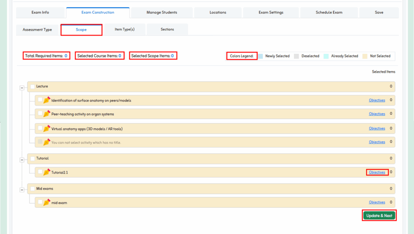
Task: Click pencil icon next to mid exam
Action: click(x=46, y=202)
